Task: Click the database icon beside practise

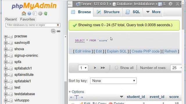Action: (11, 37)
